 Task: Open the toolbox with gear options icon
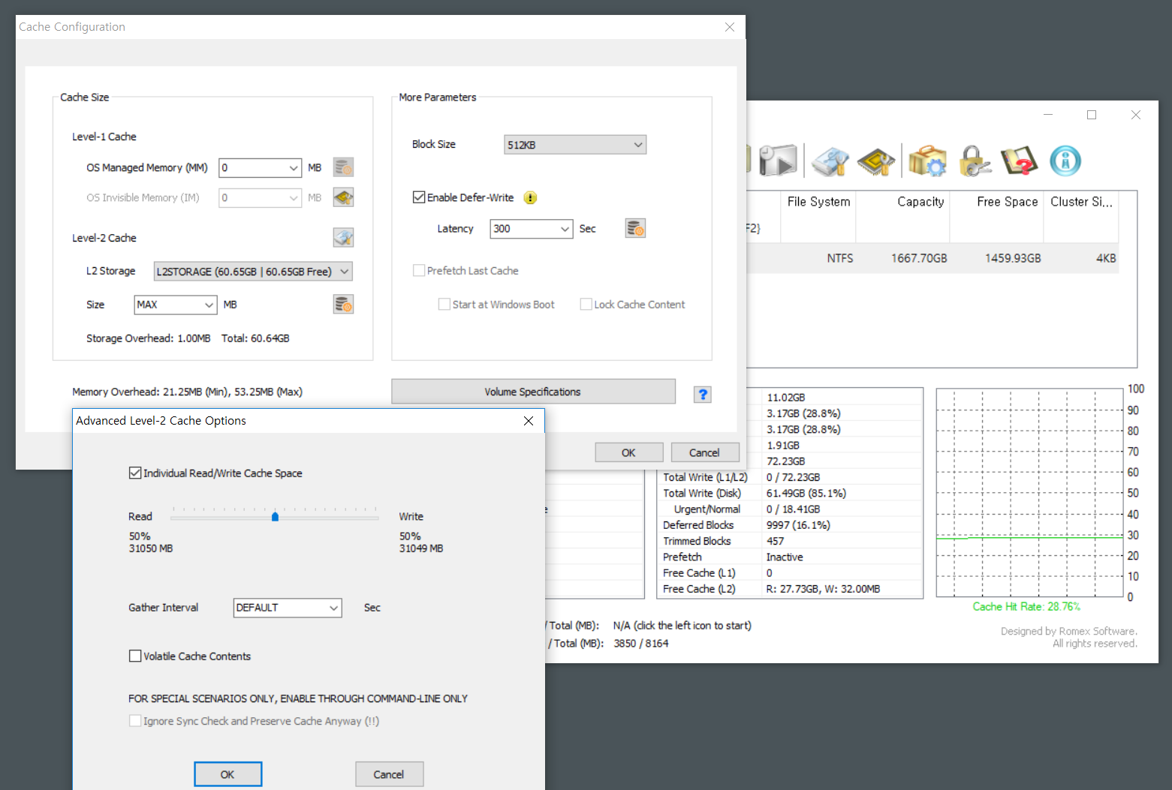pyautogui.click(x=927, y=161)
